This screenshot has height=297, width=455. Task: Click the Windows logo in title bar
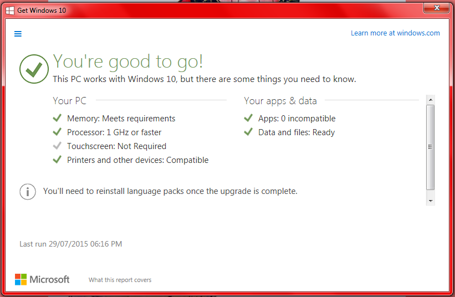coord(10,11)
